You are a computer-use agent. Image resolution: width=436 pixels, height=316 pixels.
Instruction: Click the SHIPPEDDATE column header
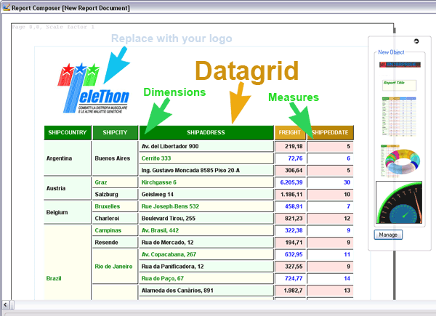(330, 132)
